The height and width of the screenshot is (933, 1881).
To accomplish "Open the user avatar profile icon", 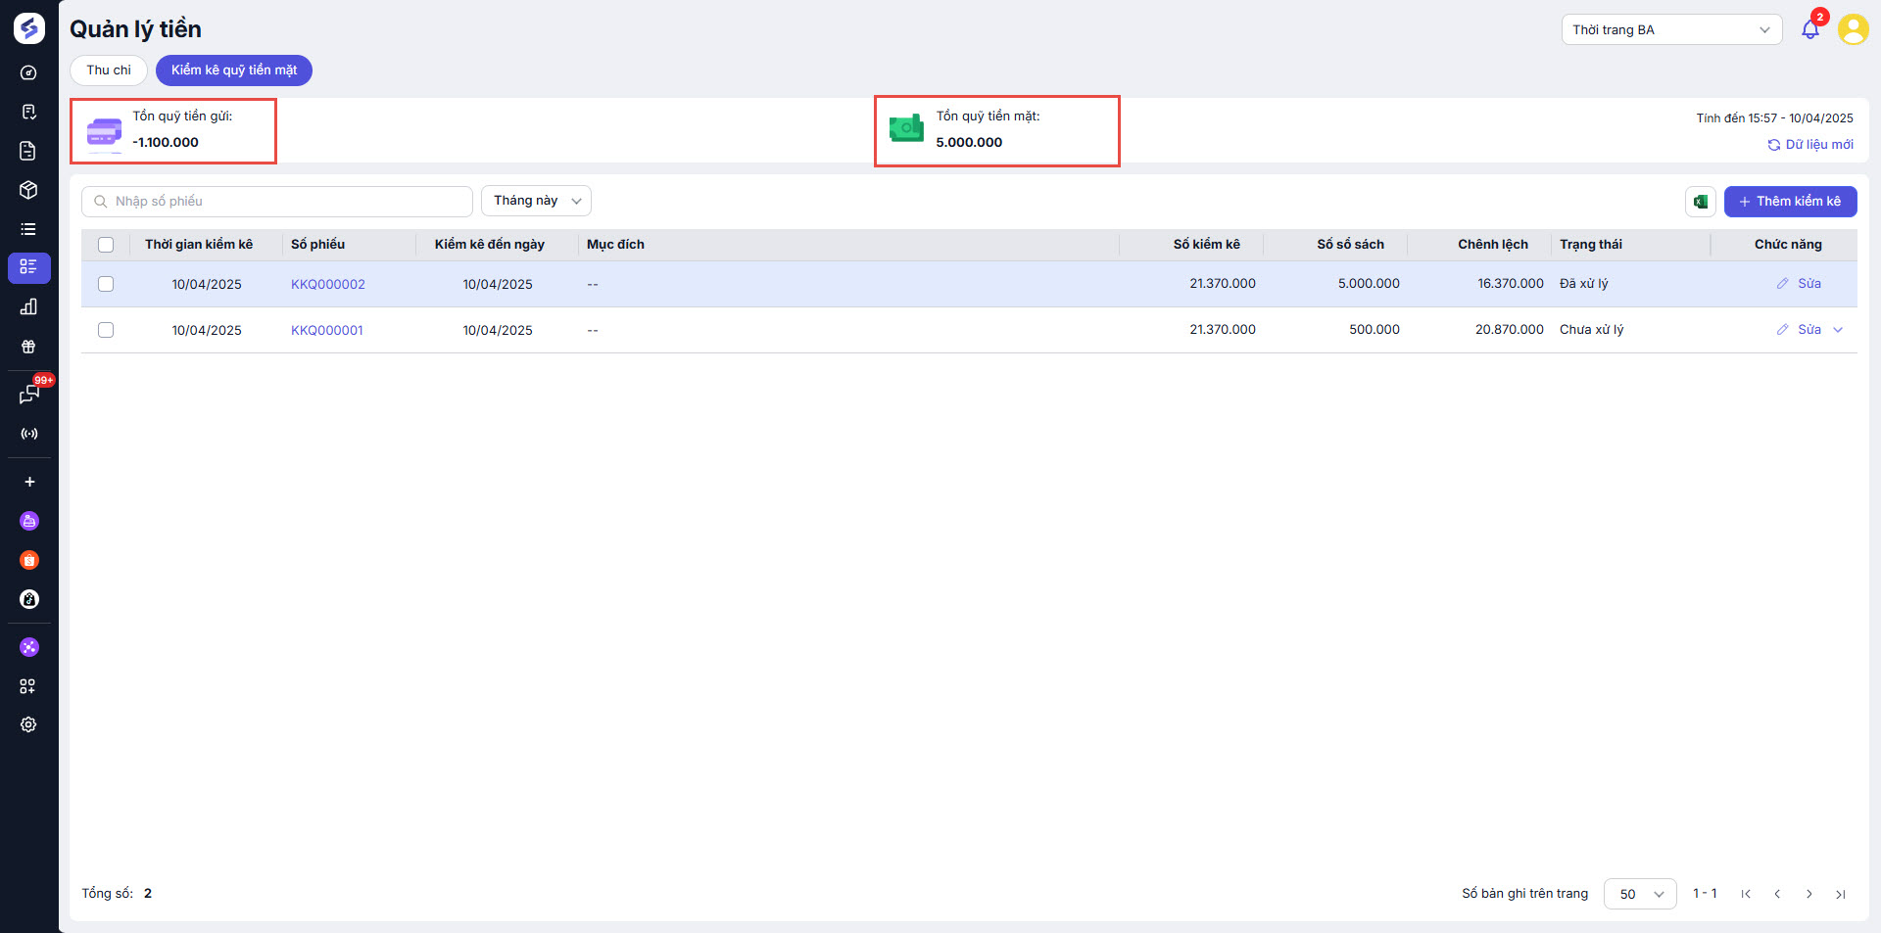I will pos(1853,29).
